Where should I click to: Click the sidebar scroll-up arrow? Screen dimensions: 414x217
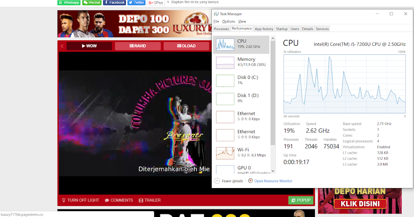click(273, 38)
